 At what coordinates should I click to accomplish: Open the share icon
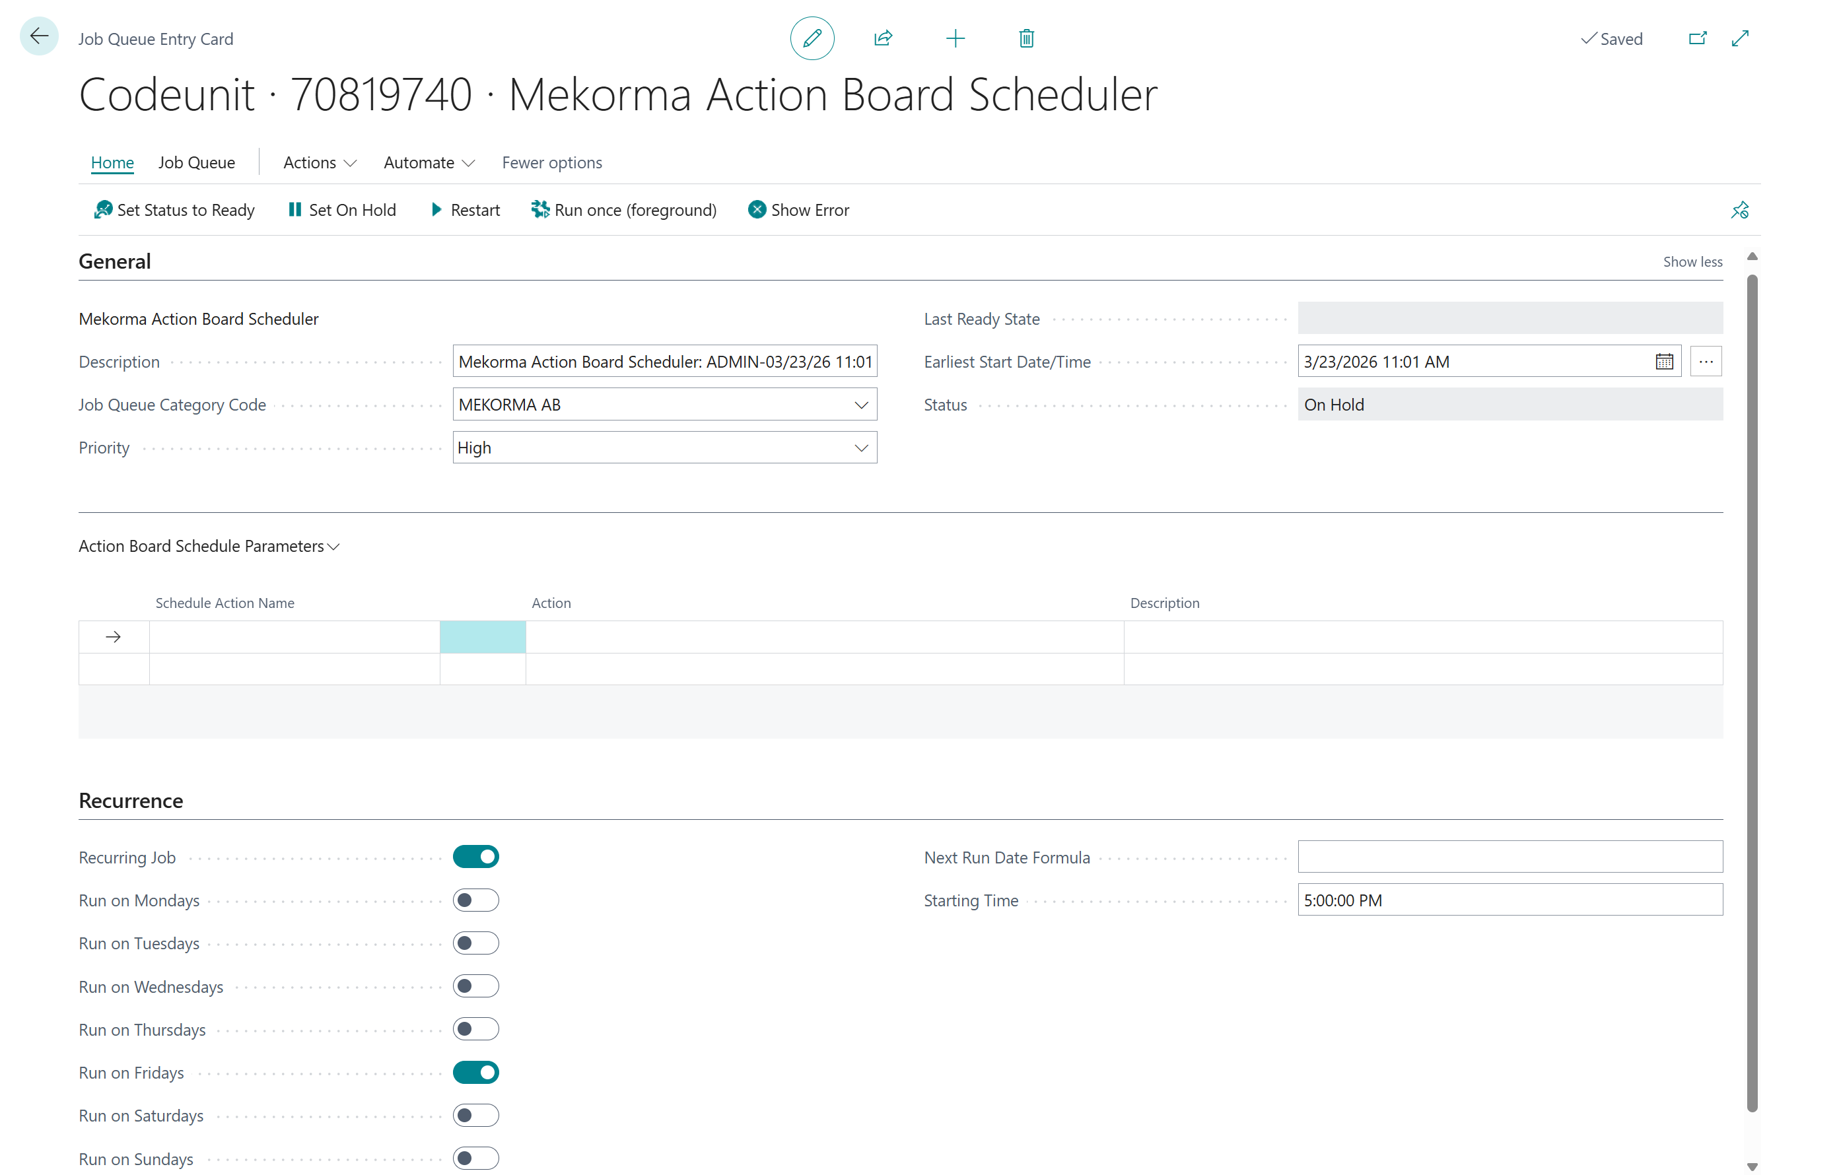point(883,38)
